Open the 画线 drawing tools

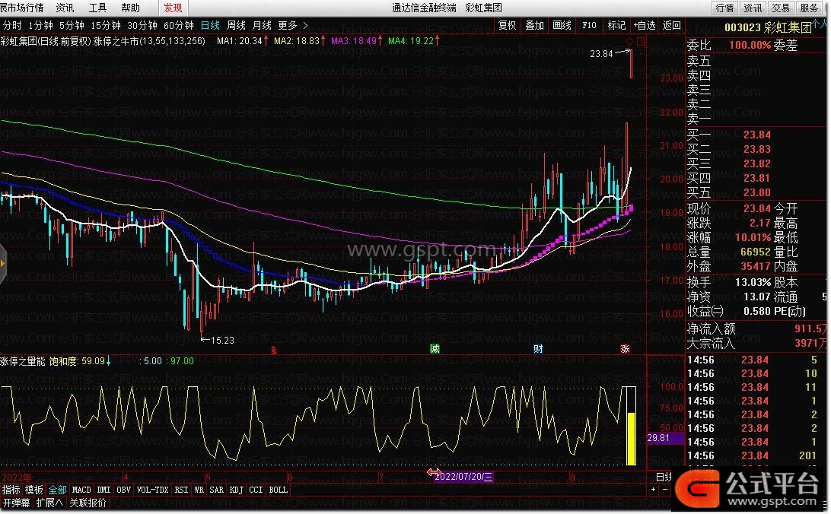562,25
